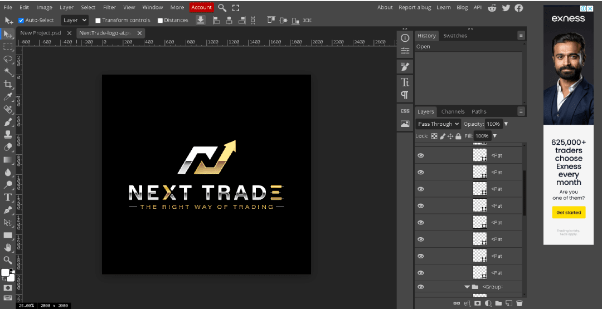Align layers to left edges
602x309 pixels.
(x=216, y=20)
